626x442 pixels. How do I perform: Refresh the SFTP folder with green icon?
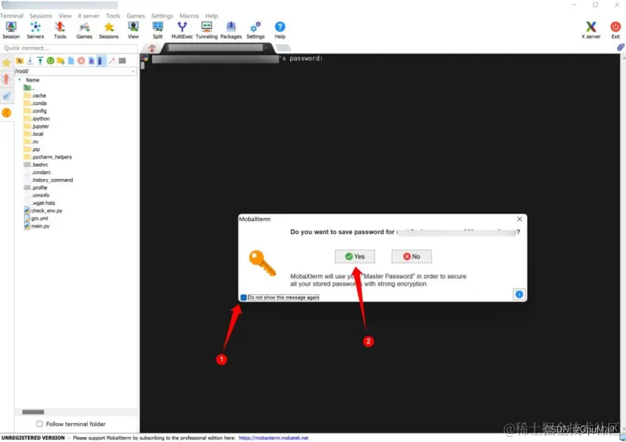50,61
